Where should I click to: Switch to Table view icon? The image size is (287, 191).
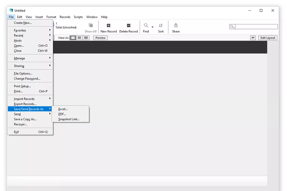[x=86, y=38]
